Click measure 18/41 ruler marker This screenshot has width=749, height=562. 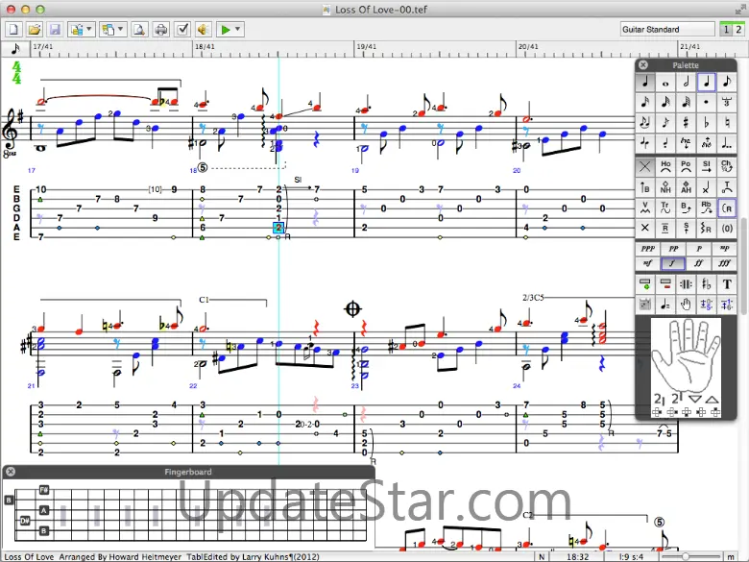coord(205,47)
